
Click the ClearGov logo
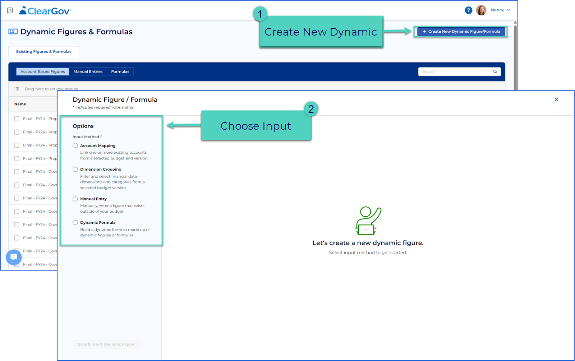(45, 11)
